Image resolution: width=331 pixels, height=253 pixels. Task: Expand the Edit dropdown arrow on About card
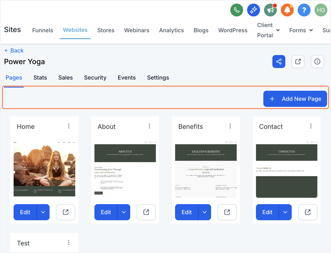pyautogui.click(x=124, y=212)
